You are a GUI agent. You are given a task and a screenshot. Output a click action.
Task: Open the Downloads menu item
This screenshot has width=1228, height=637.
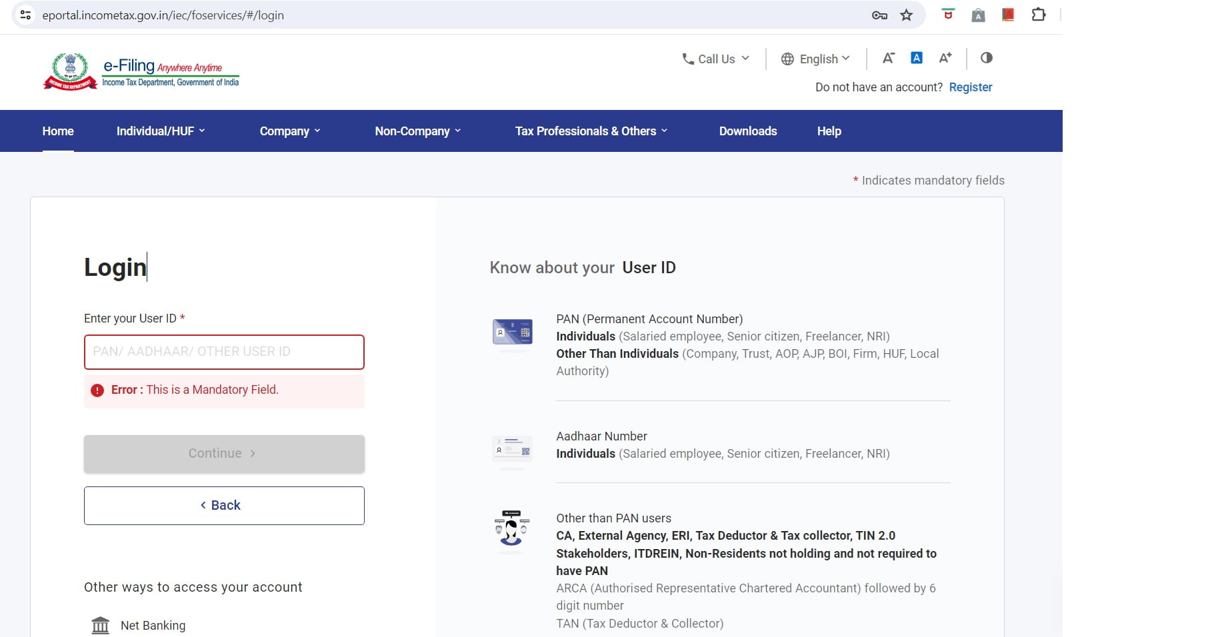tap(748, 131)
